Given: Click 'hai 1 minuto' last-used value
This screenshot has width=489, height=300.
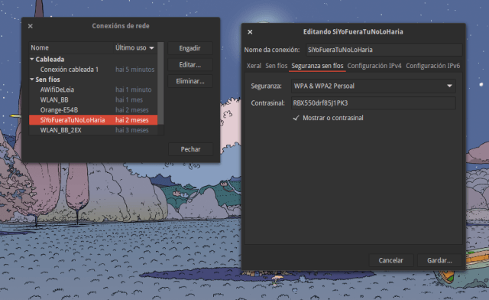Looking at the screenshot, I should click(x=134, y=90).
